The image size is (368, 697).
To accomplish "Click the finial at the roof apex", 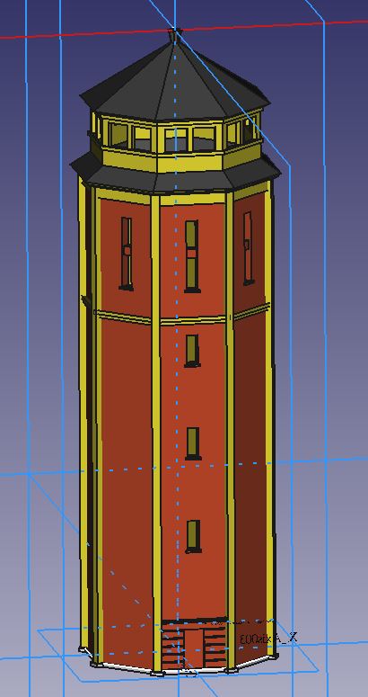I will pos(174,33).
